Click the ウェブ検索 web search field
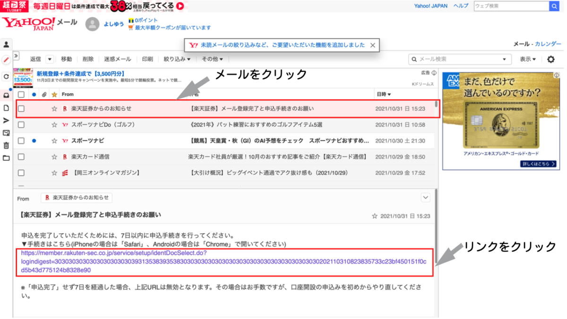This screenshot has height=319, width=567. pos(512,6)
